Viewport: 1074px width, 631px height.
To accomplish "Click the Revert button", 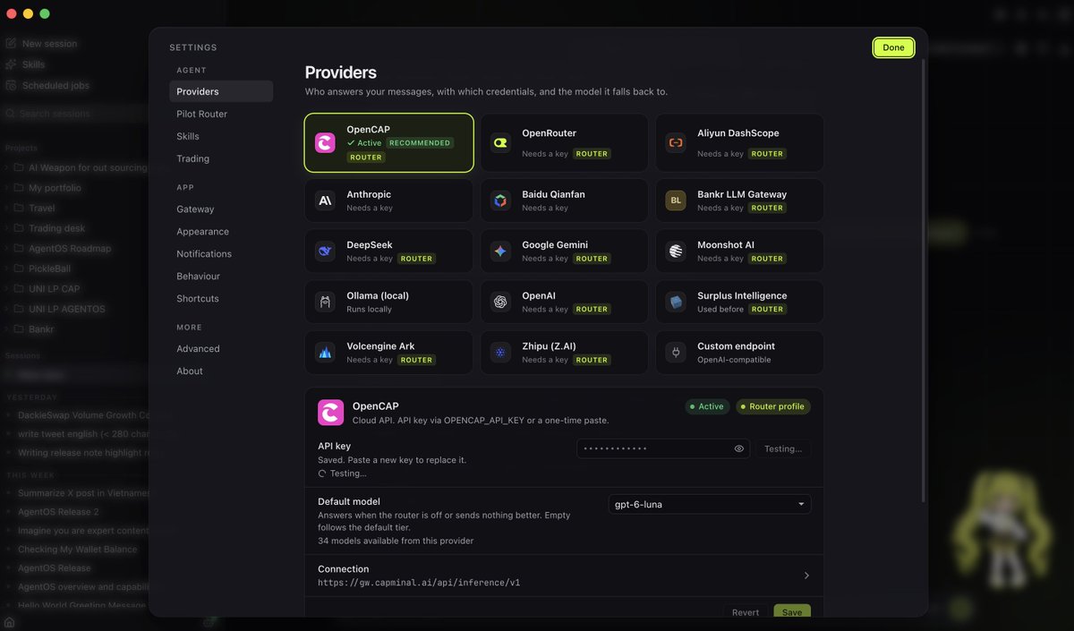I will [746, 612].
